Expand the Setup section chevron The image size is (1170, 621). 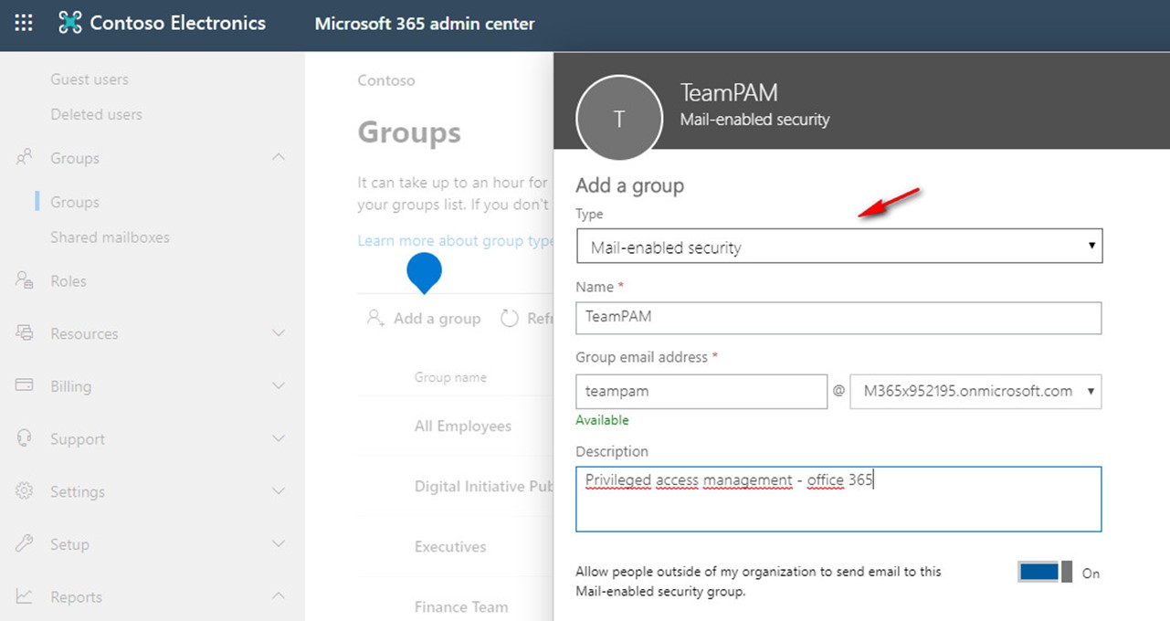[x=279, y=544]
